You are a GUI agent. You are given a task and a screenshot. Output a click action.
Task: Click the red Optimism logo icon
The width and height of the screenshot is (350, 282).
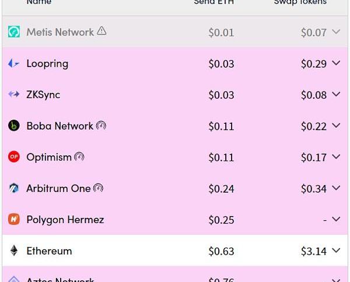pos(14,157)
